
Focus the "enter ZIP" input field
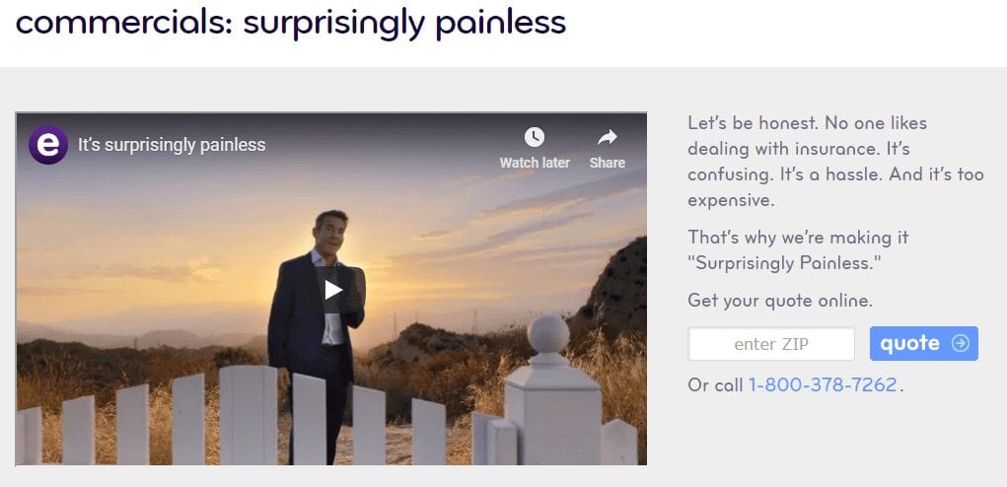point(770,344)
